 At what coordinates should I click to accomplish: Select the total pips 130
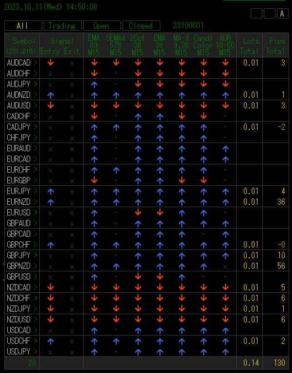click(279, 363)
